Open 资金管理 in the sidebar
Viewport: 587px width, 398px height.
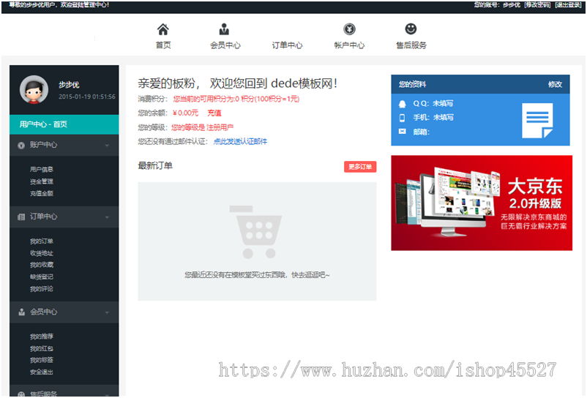pyautogui.click(x=42, y=181)
